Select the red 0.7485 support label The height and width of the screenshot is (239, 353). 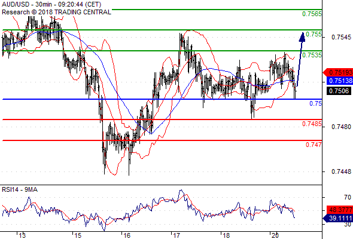tap(312, 124)
